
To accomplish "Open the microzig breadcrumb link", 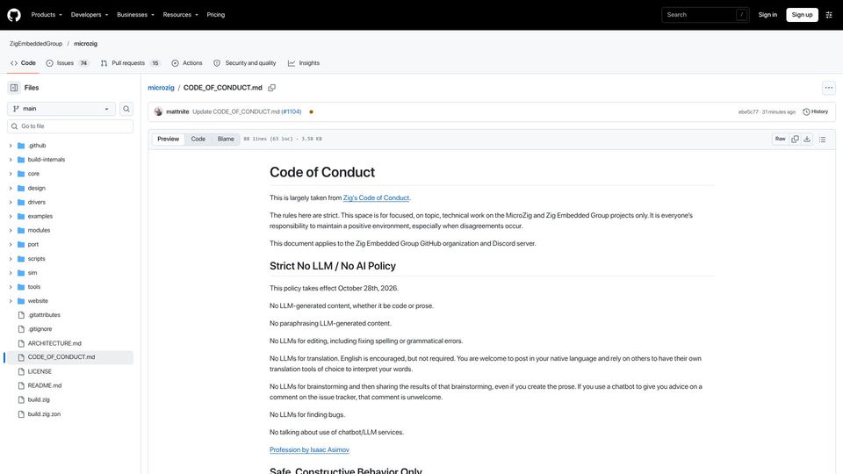I will 161,88.
